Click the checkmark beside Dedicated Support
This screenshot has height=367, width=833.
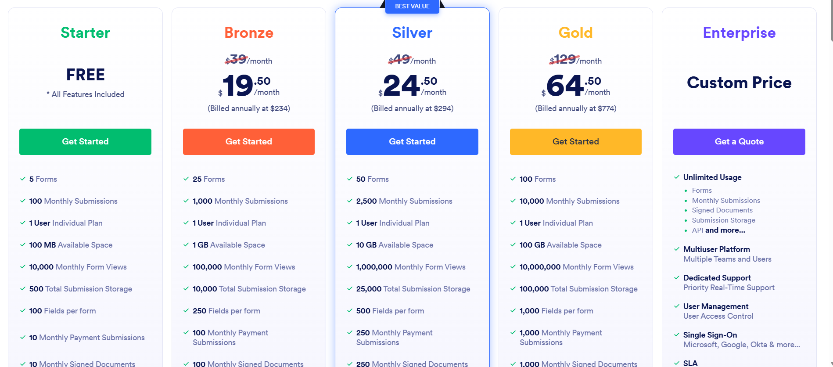(x=676, y=277)
